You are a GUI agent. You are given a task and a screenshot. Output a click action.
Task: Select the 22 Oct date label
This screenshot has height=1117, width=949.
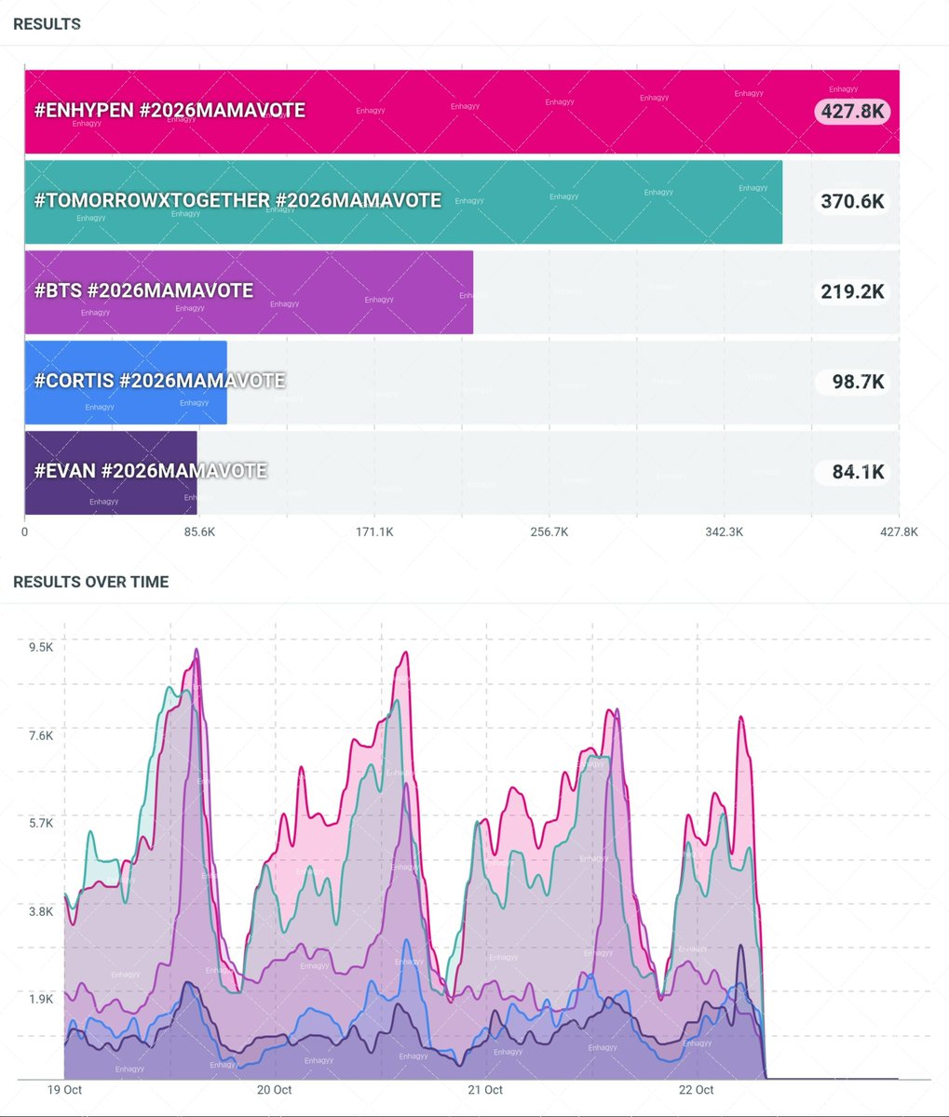click(697, 1090)
